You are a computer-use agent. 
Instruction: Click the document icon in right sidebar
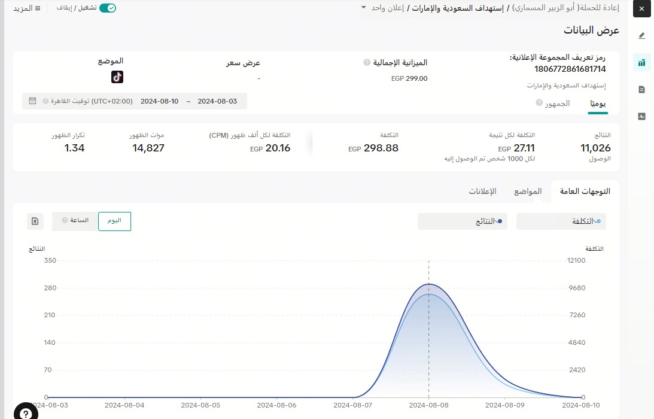coord(642,90)
